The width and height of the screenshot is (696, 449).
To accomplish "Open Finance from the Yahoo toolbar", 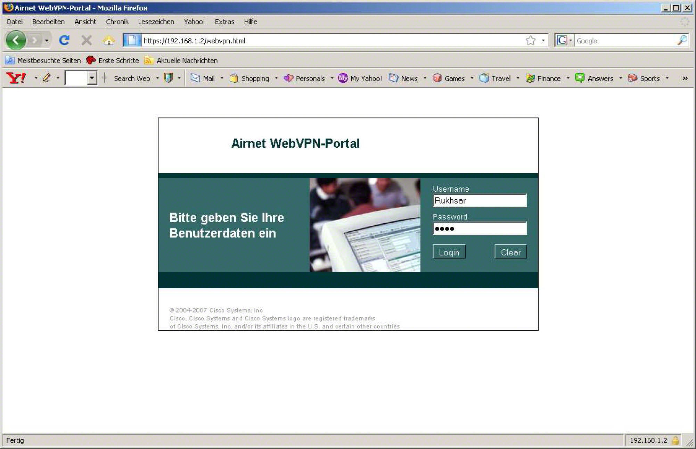I will pos(530,78).
